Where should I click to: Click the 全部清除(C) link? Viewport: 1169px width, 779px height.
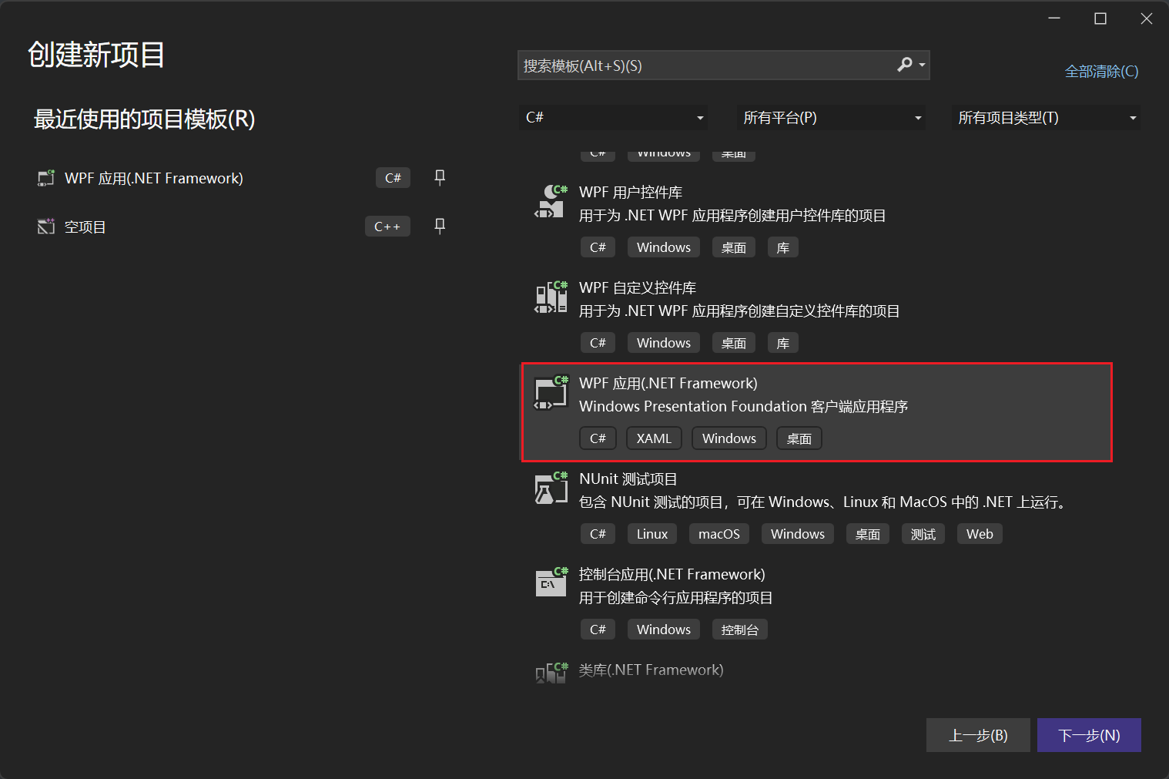point(1101,71)
